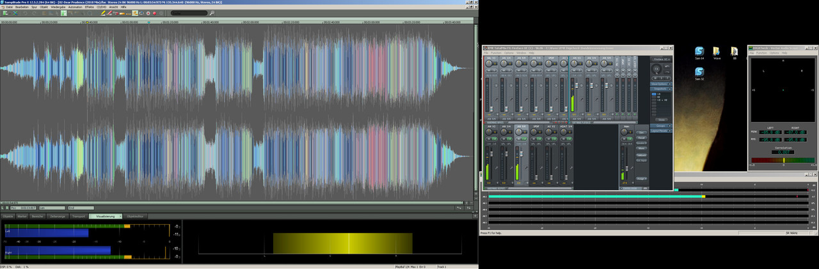Mute bottom-row AN 1/2 channel in TotalMix
Viewport: 819px width, 269px height.
pyautogui.click(x=489, y=139)
